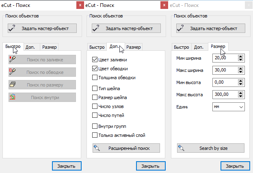The image size is (253, 173).
Task: Increase Макс высота with up arrow
Action: pos(240,93)
